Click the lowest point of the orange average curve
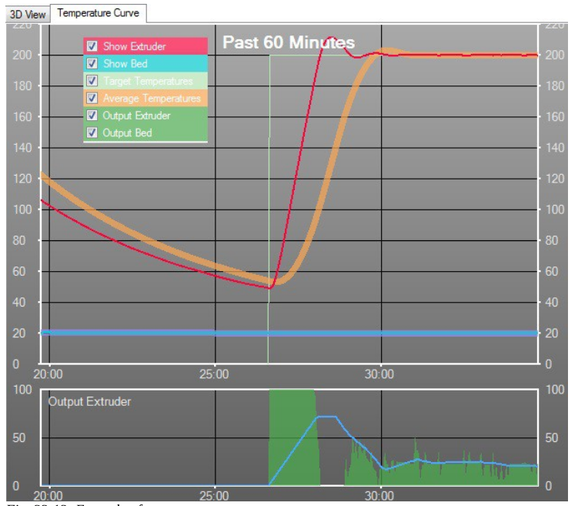 (x=277, y=280)
